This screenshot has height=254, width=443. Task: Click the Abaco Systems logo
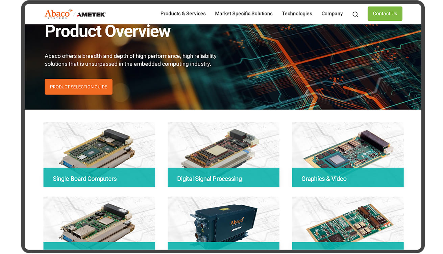pyautogui.click(x=58, y=14)
